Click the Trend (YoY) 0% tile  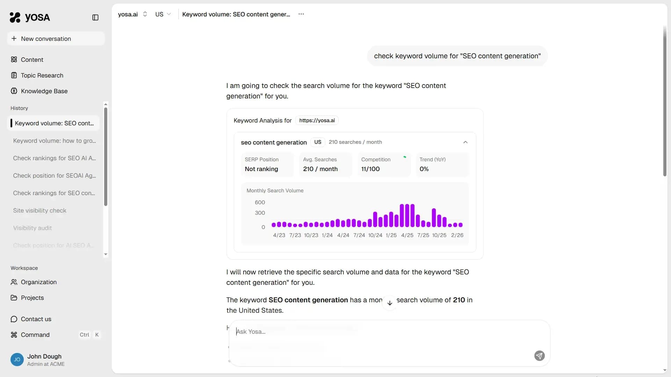(443, 164)
